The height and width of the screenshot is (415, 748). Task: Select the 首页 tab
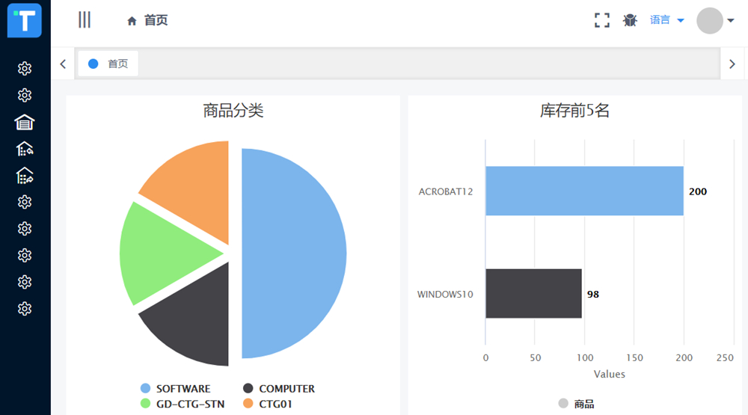point(108,64)
